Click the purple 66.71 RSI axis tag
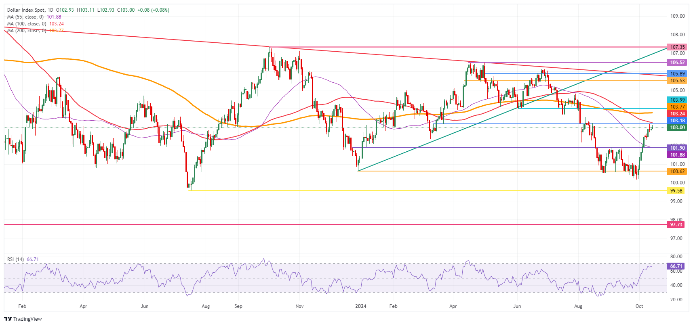The image size is (693, 326). (x=676, y=266)
